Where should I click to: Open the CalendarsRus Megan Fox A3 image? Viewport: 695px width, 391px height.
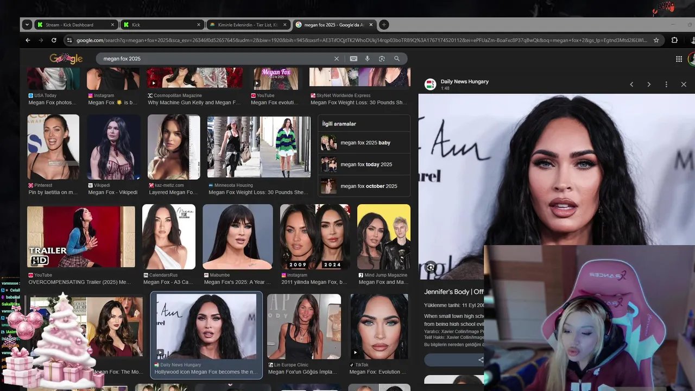coord(169,237)
